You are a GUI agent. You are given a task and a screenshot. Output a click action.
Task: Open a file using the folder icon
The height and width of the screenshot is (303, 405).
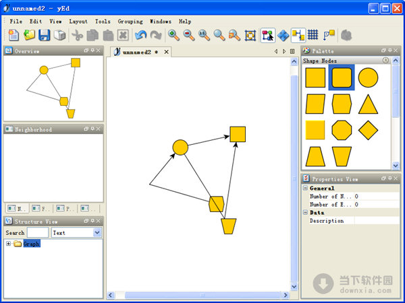pyautogui.click(x=29, y=35)
